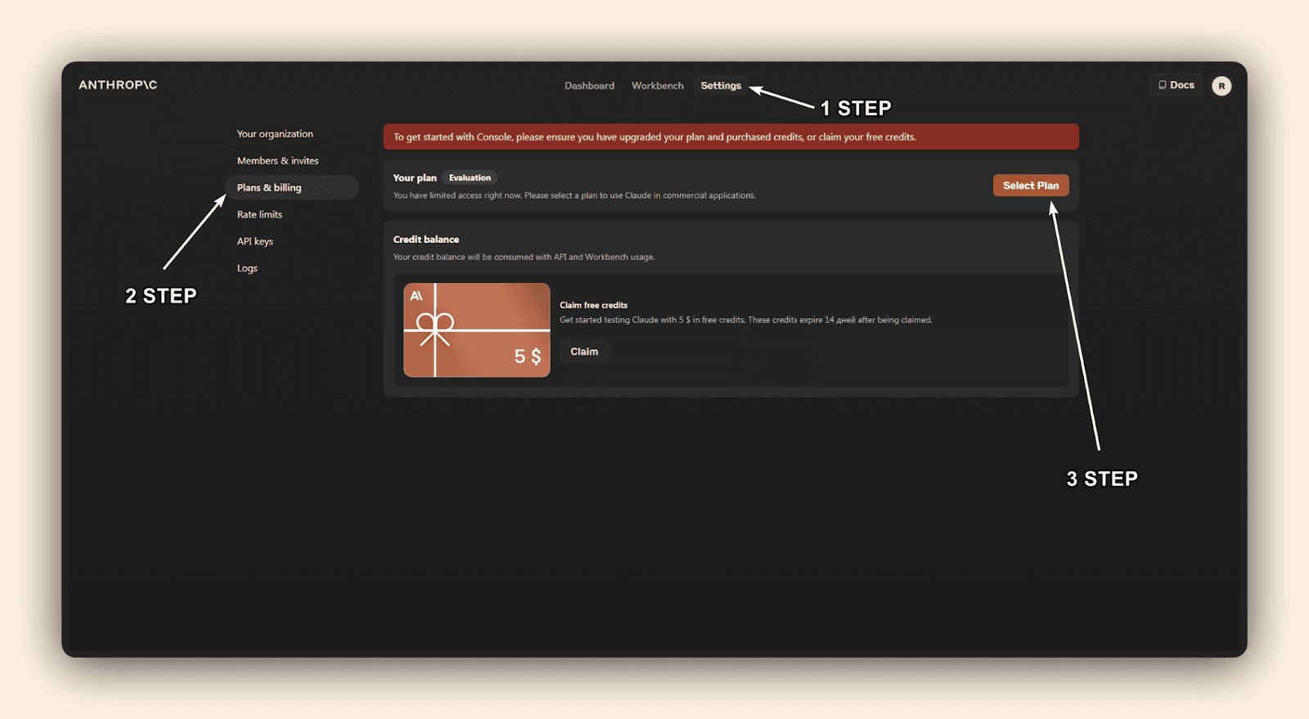
Task: Click the Evaluation plan badge
Action: click(470, 178)
